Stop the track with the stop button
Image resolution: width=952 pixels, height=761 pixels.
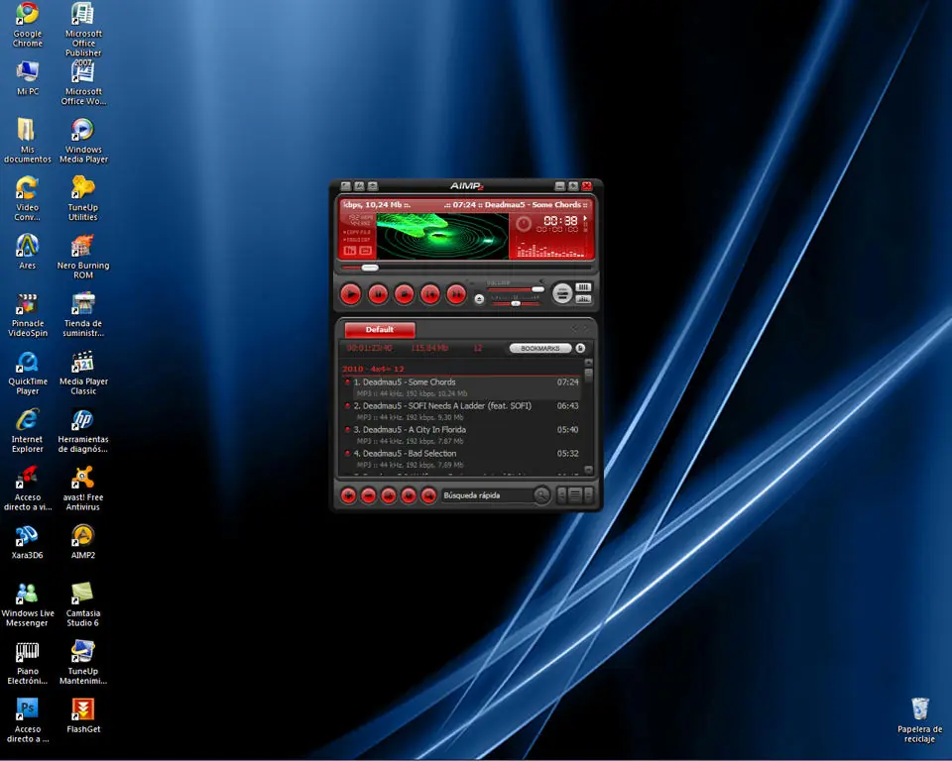pos(404,294)
